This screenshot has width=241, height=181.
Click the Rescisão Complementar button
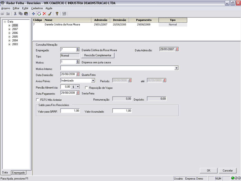97,56
